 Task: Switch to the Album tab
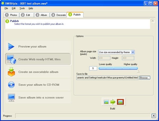[x=42, y=15]
